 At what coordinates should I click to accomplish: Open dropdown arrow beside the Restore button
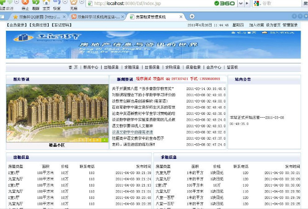coord(65,2)
